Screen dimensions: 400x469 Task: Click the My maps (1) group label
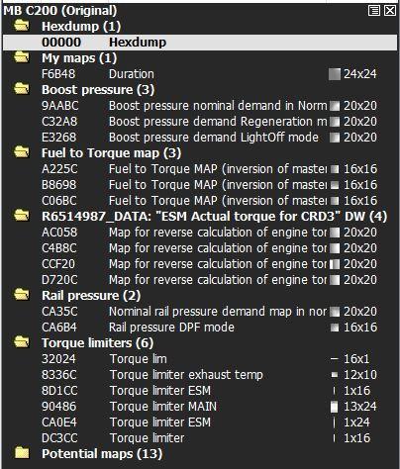(79, 57)
